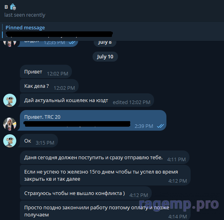Click the Страхуюсь чтобы не вышло конфликта message
This screenshot has height=220, width=224.
[x=86, y=193]
